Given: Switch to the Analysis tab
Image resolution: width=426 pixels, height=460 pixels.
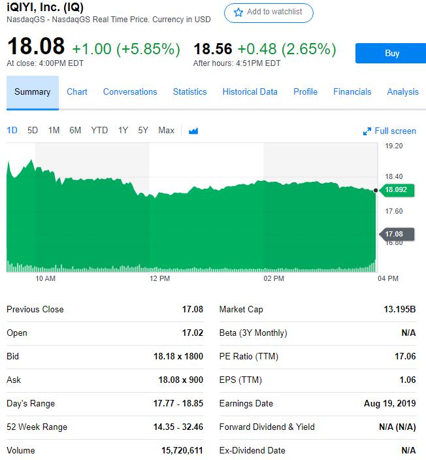Looking at the screenshot, I should tap(403, 92).
